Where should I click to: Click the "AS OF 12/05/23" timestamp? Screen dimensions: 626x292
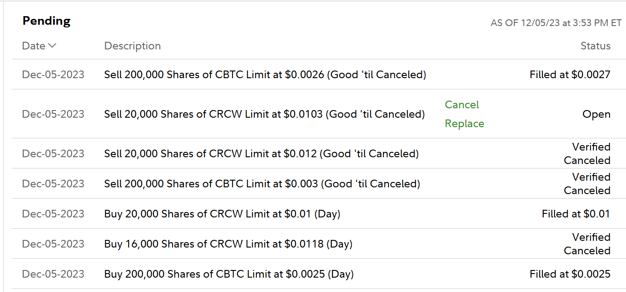pos(556,23)
